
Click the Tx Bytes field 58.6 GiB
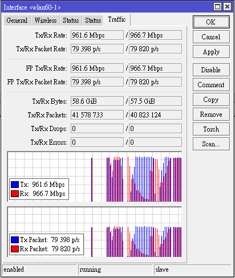pyautogui.click(x=97, y=101)
